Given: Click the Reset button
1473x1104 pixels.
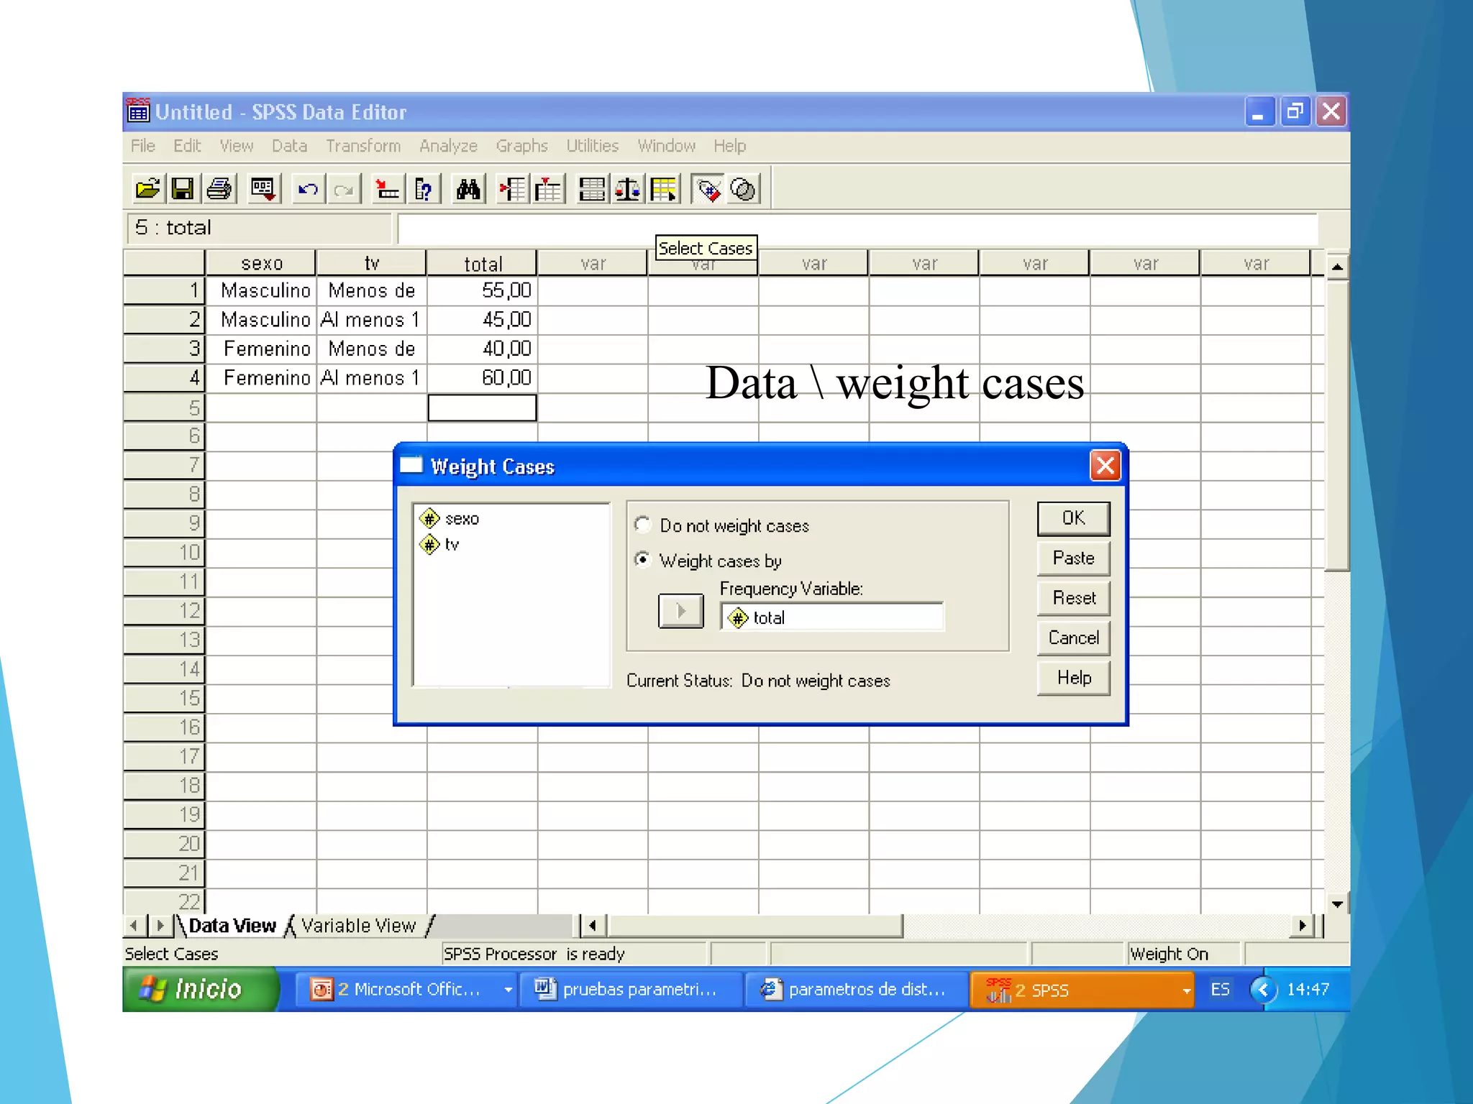Looking at the screenshot, I should (1073, 598).
